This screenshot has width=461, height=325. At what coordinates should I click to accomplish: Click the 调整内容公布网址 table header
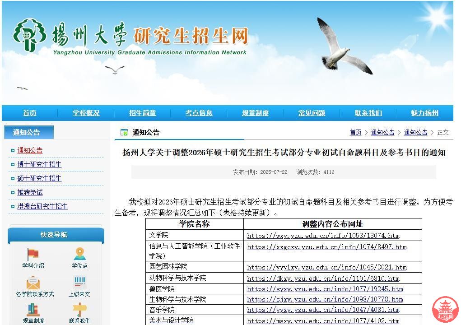[332, 224]
